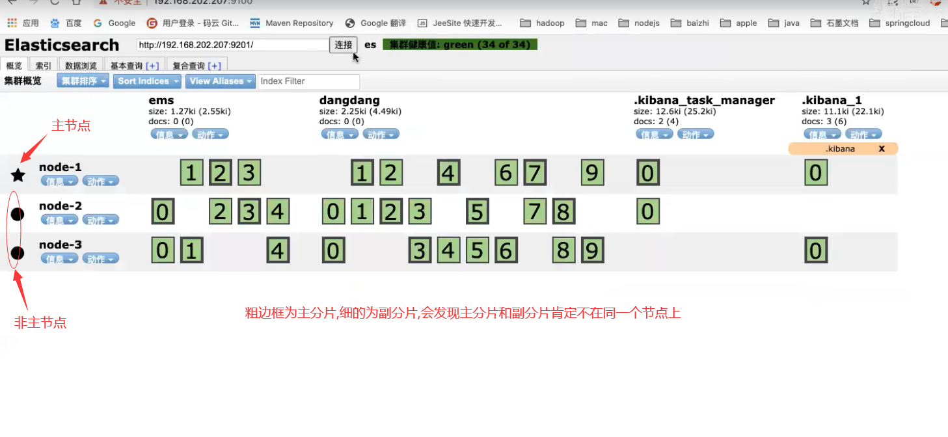Open node-3 动作 dropdown

tap(100, 259)
